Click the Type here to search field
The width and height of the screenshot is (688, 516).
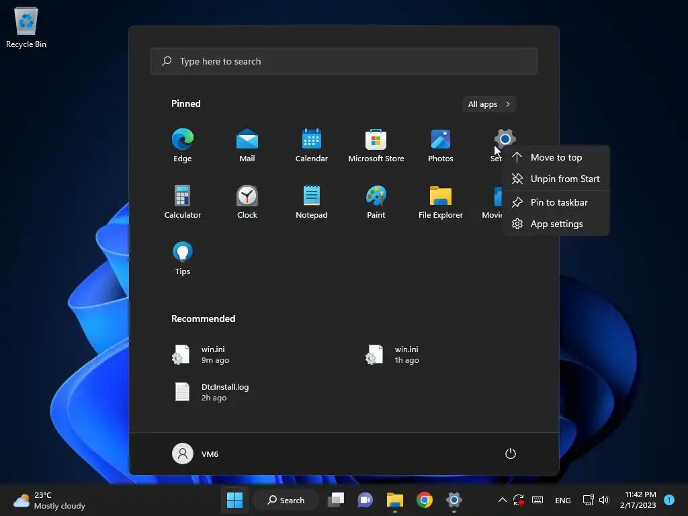[x=344, y=61]
